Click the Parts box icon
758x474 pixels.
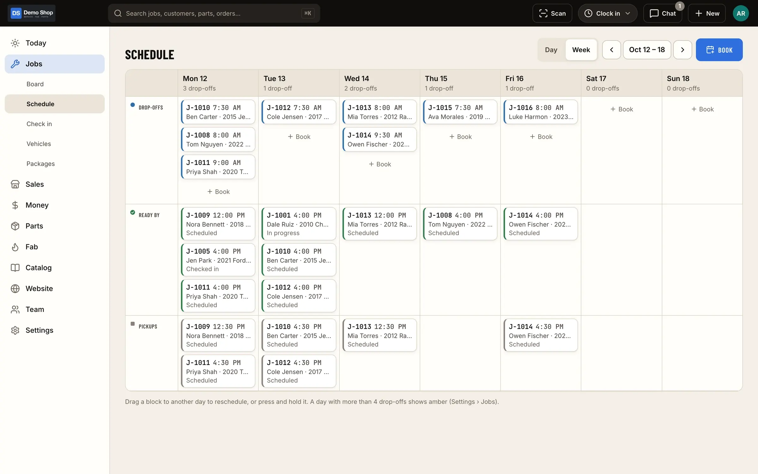click(x=15, y=226)
